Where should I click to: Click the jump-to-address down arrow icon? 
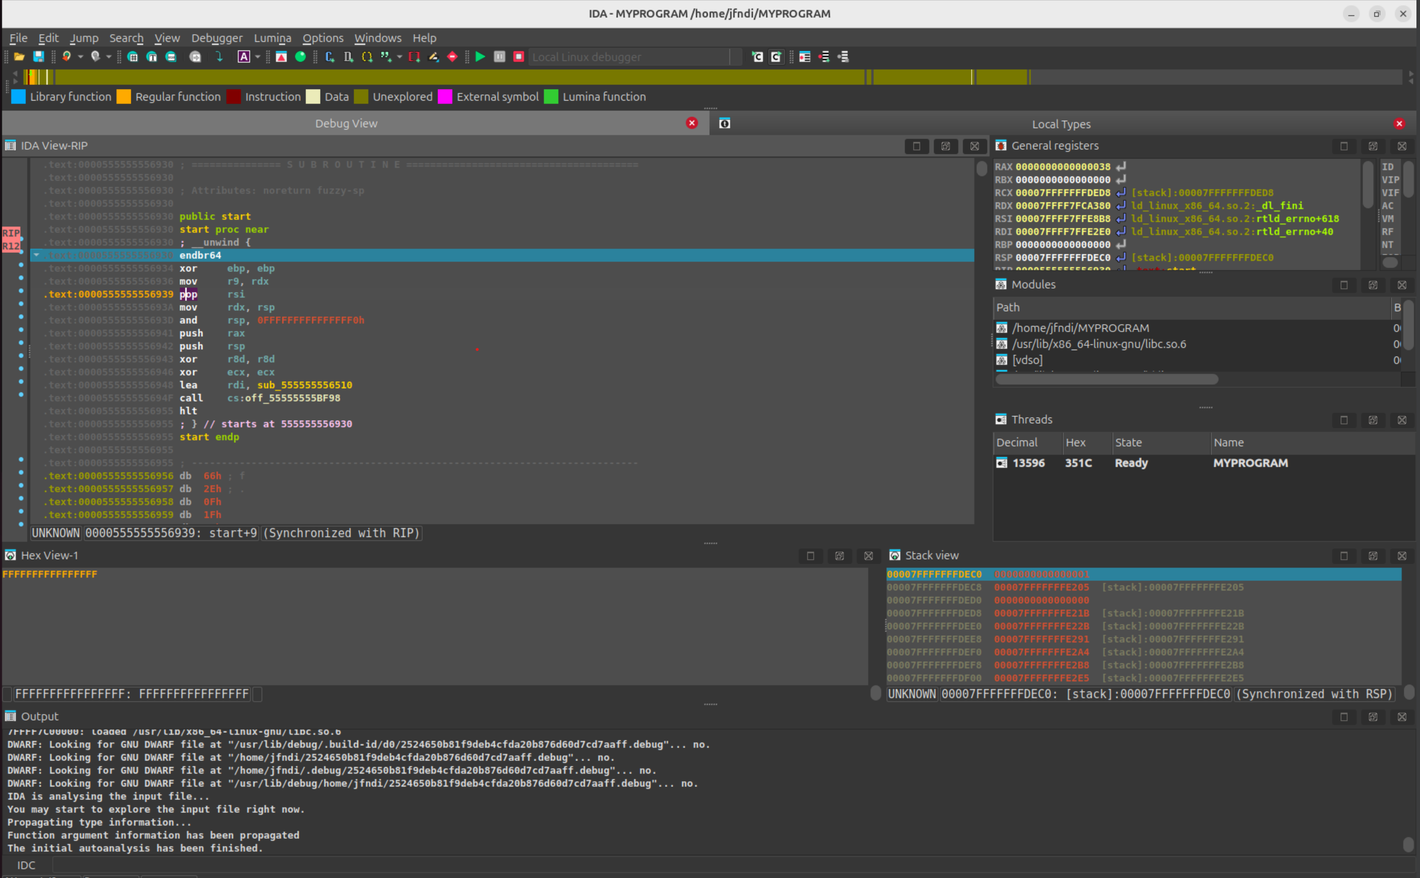[219, 56]
